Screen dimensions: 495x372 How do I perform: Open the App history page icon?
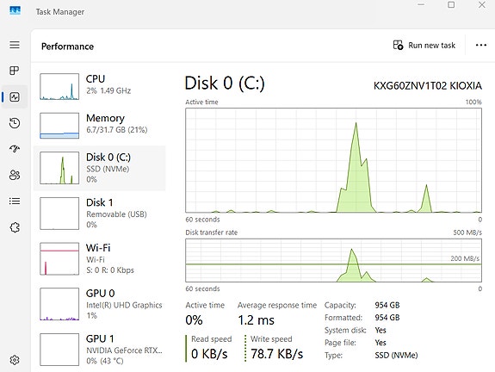click(x=15, y=123)
